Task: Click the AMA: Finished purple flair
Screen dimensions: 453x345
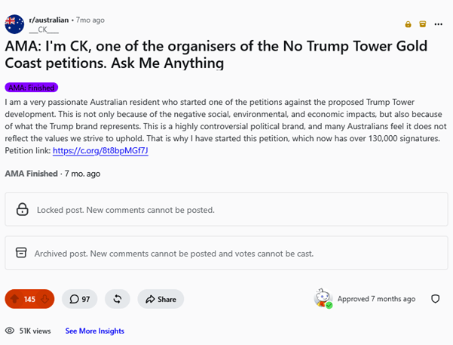Action: point(32,88)
